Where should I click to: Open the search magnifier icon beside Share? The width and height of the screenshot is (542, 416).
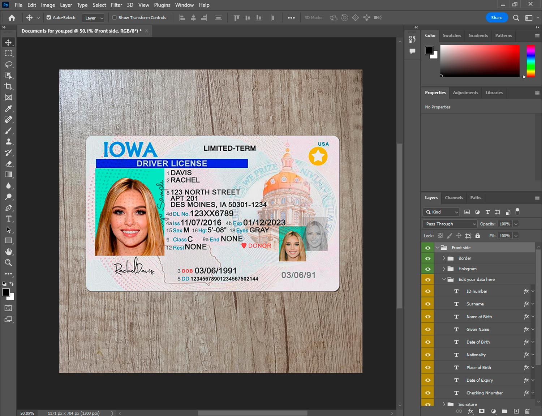point(516,18)
